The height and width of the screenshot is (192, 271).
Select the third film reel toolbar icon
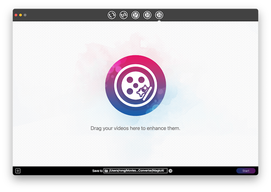pyautogui.click(x=135, y=15)
